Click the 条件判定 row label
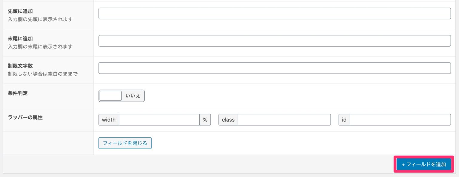Image resolution: width=459 pixels, height=177 pixels. (18, 93)
